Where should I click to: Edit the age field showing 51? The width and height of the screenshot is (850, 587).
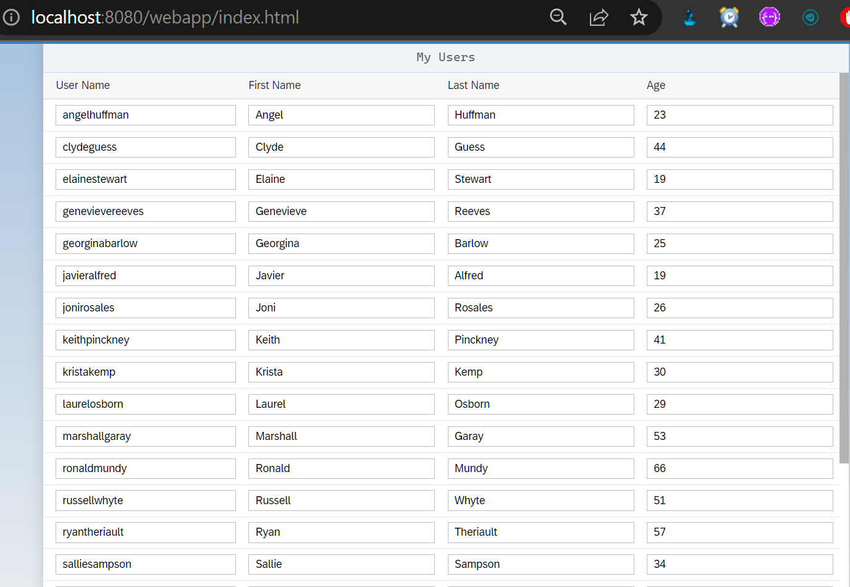740,500
